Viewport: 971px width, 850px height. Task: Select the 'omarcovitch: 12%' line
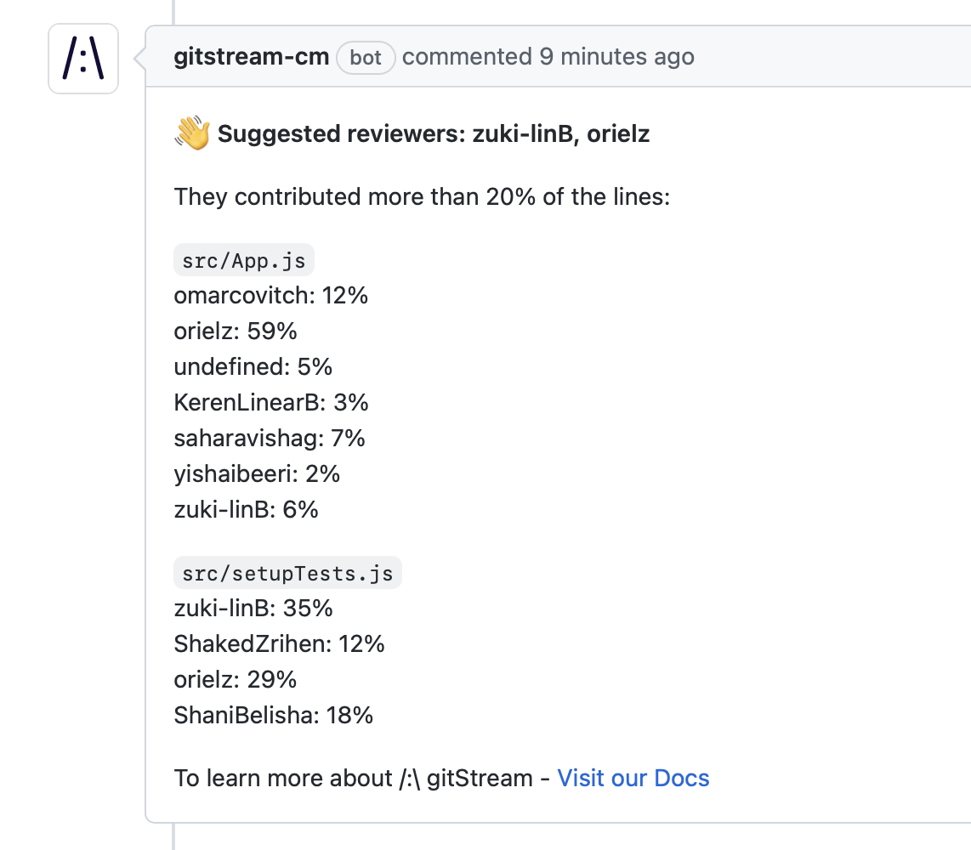coord(270,295)
